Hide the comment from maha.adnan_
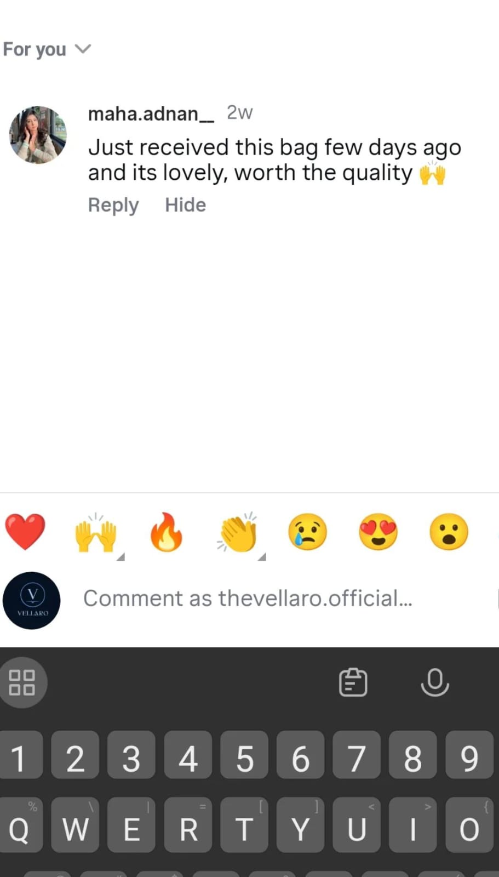Screen dimensions: 499x877 pyautogui.click(x=186, y=205)
